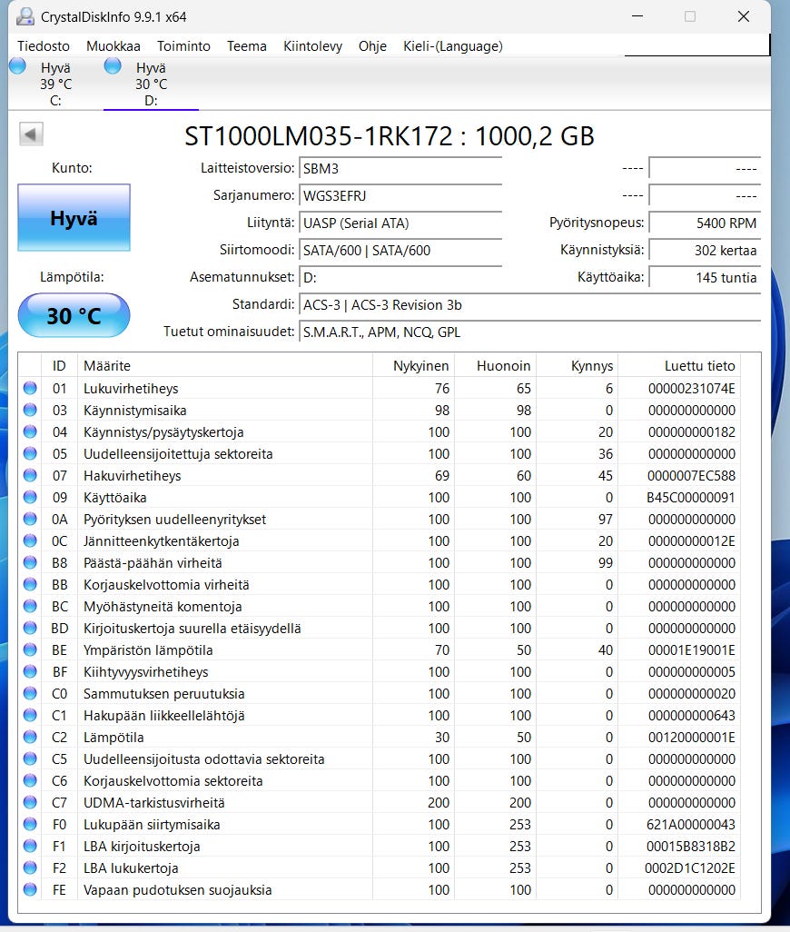Viewport: 790px width, 932px height.
Task: Open the Toiminto menu
Action: [x=183, y=46]
